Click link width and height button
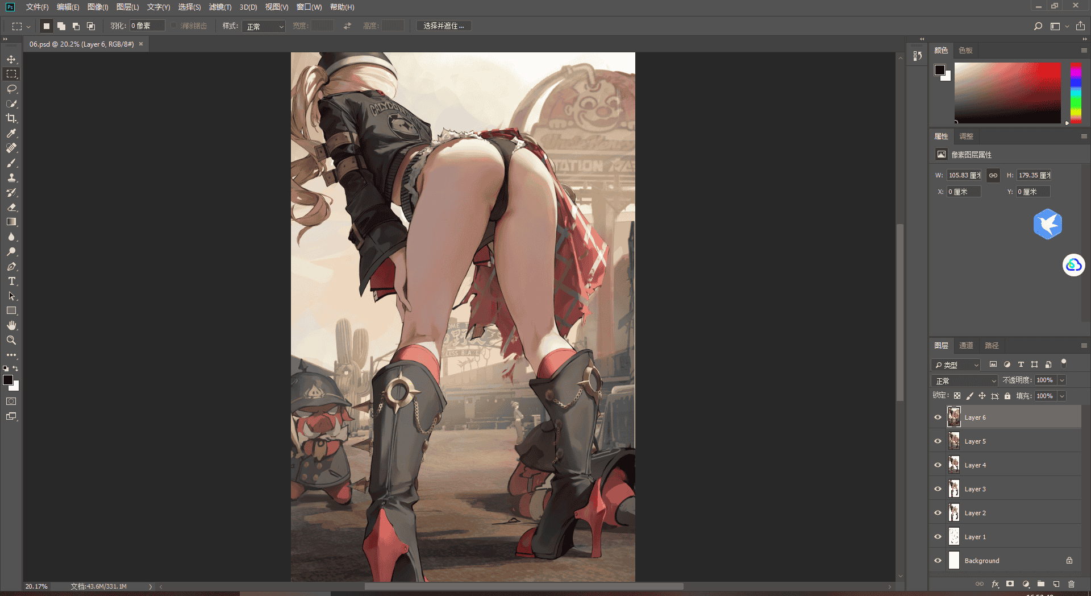1091x596 pixels. pos(993,175)
